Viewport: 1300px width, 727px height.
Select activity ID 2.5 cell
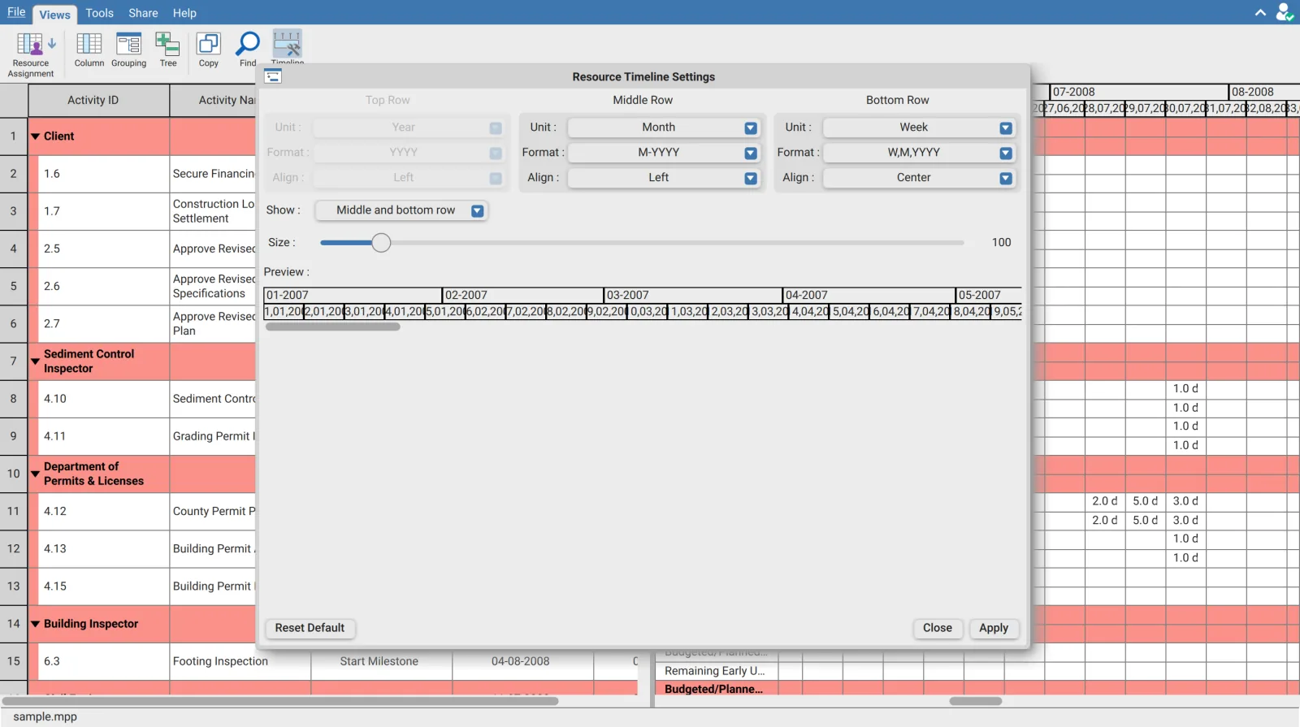[104, 249]
